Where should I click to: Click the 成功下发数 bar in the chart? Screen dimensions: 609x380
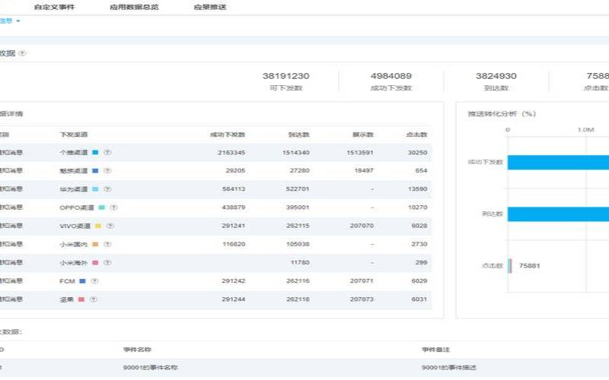pos(558,163)
